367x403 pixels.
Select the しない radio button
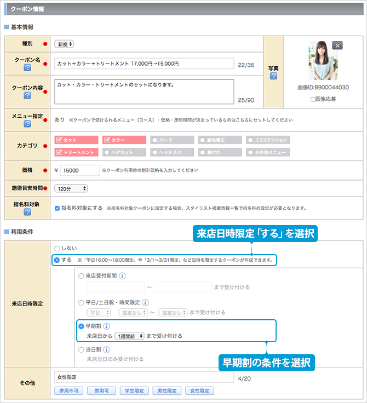(57, 249)
